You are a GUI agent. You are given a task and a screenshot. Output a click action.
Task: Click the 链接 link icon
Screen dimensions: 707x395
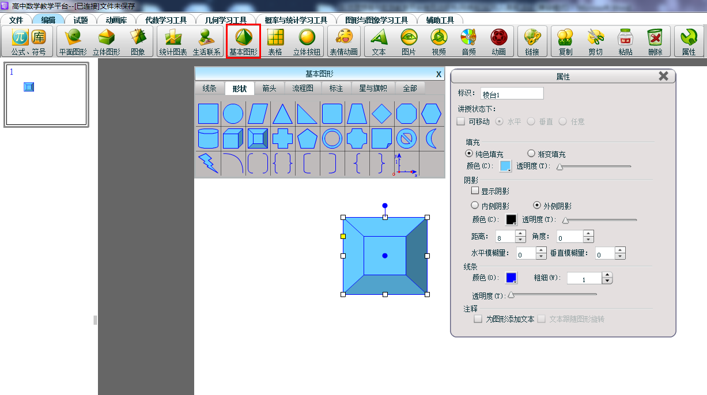click(x=532, y=41)
